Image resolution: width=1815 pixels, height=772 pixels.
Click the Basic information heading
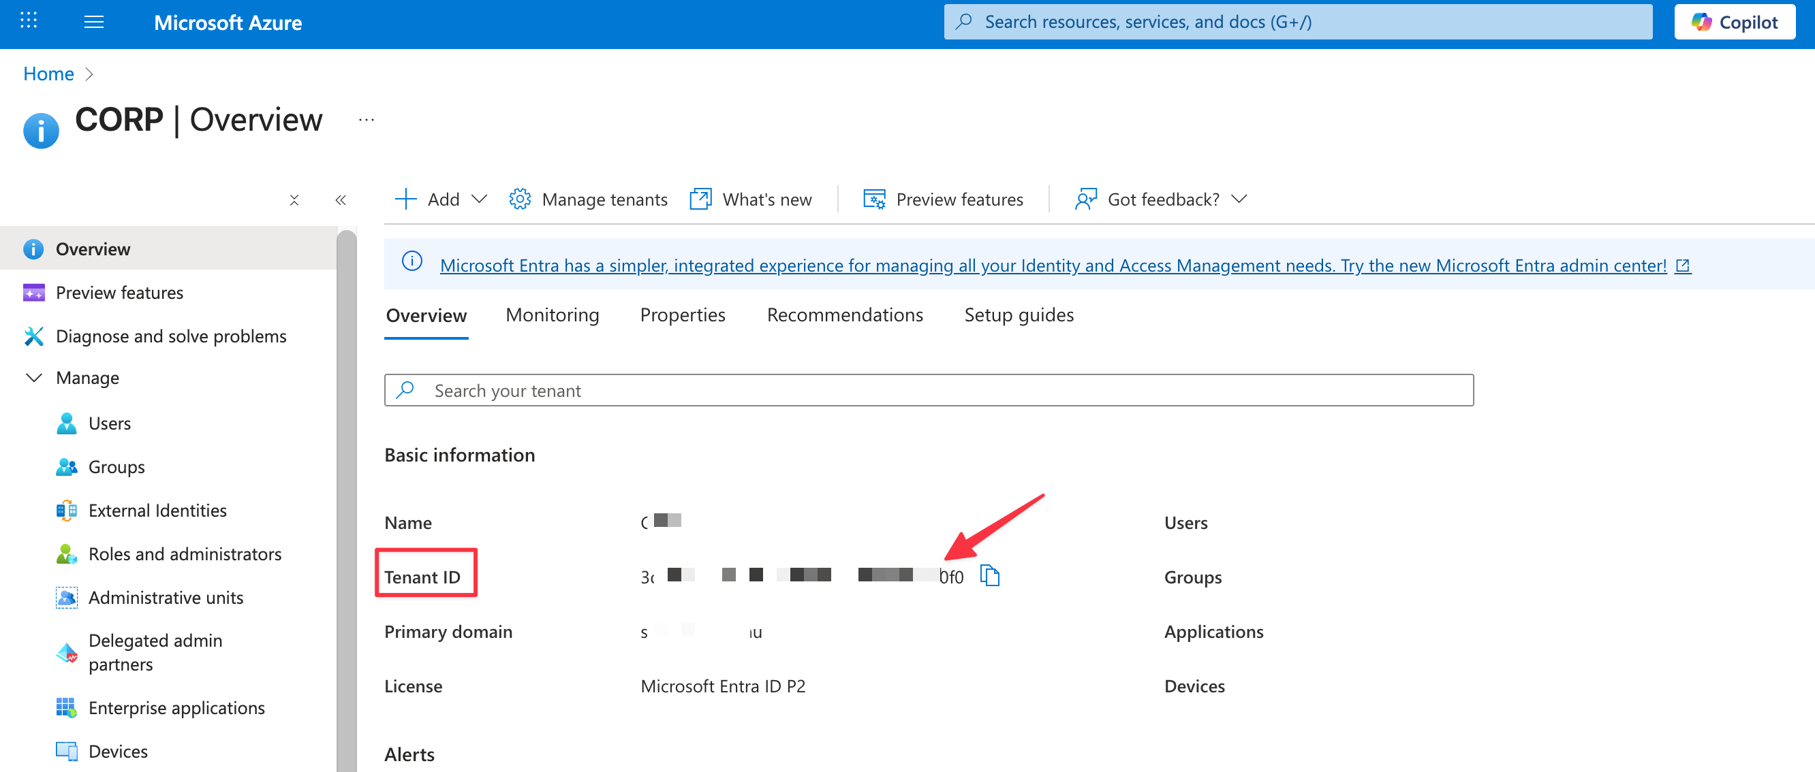click(x=459, y=455)
